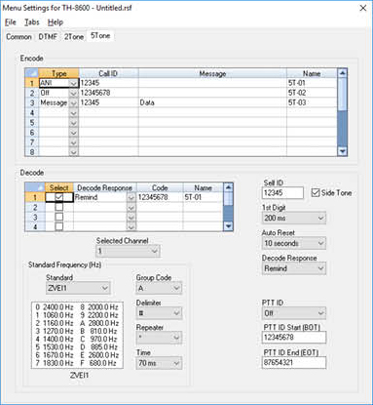Close the Menu Settings window
The width and height of the screenshot is (373, 405).
pyautogui.click(x=363, y=8)
